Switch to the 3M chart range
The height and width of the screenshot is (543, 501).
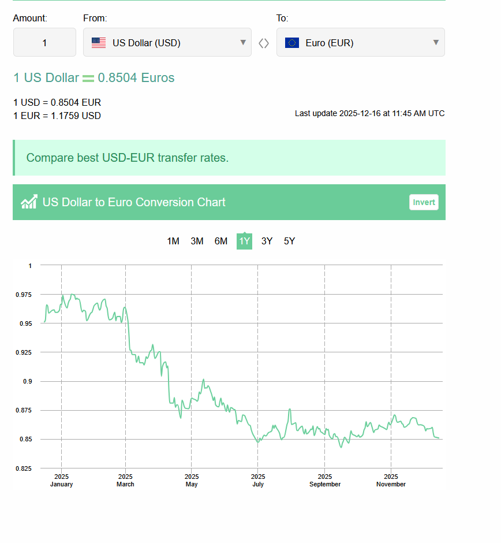pos(197,241)
